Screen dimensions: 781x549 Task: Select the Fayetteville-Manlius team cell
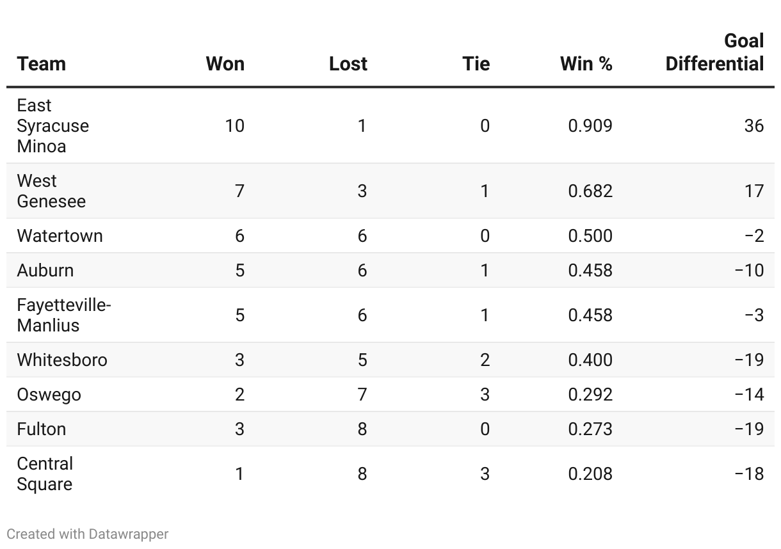[64, 315]
